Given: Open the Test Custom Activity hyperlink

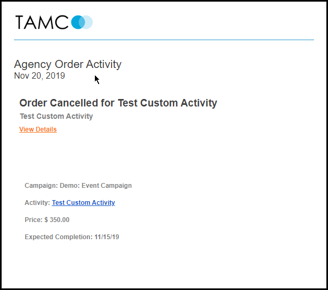Looking at the screenshot, I should pos(84,203).
